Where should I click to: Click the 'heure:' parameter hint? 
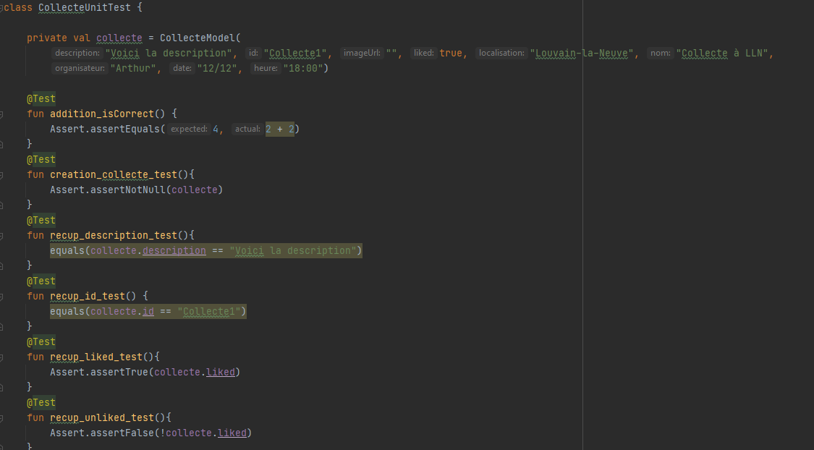(266, 68)
